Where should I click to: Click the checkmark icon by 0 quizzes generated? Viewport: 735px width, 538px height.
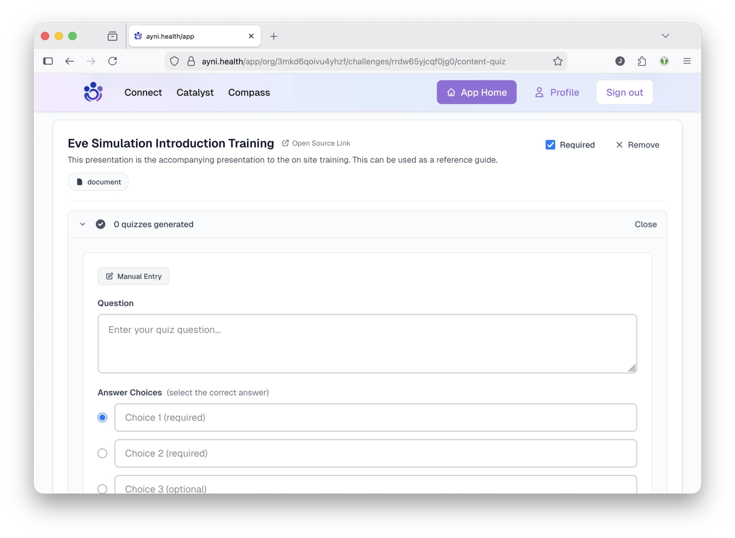(100, 224)
